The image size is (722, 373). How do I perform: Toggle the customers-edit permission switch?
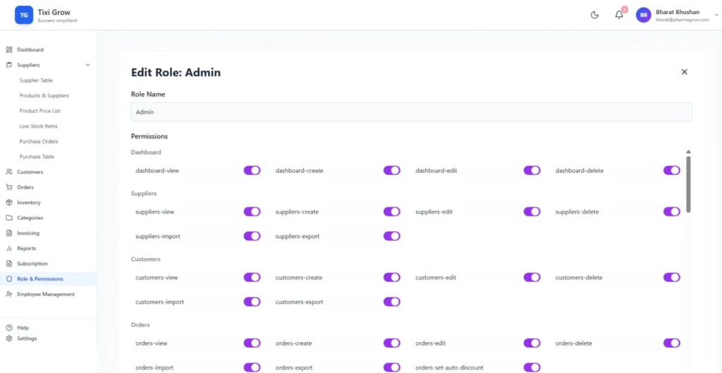point(532,278)
